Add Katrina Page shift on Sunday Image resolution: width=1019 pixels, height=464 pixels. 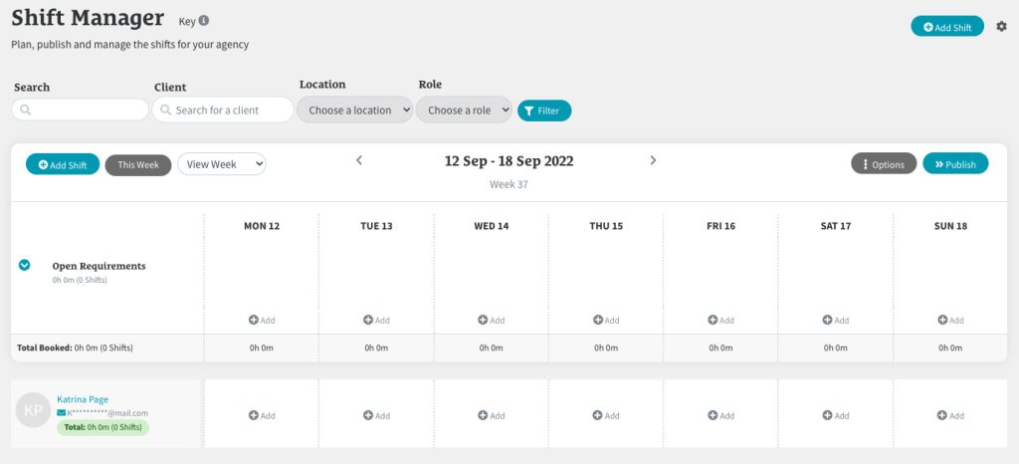pyautogui.click(x=950, y=415)
